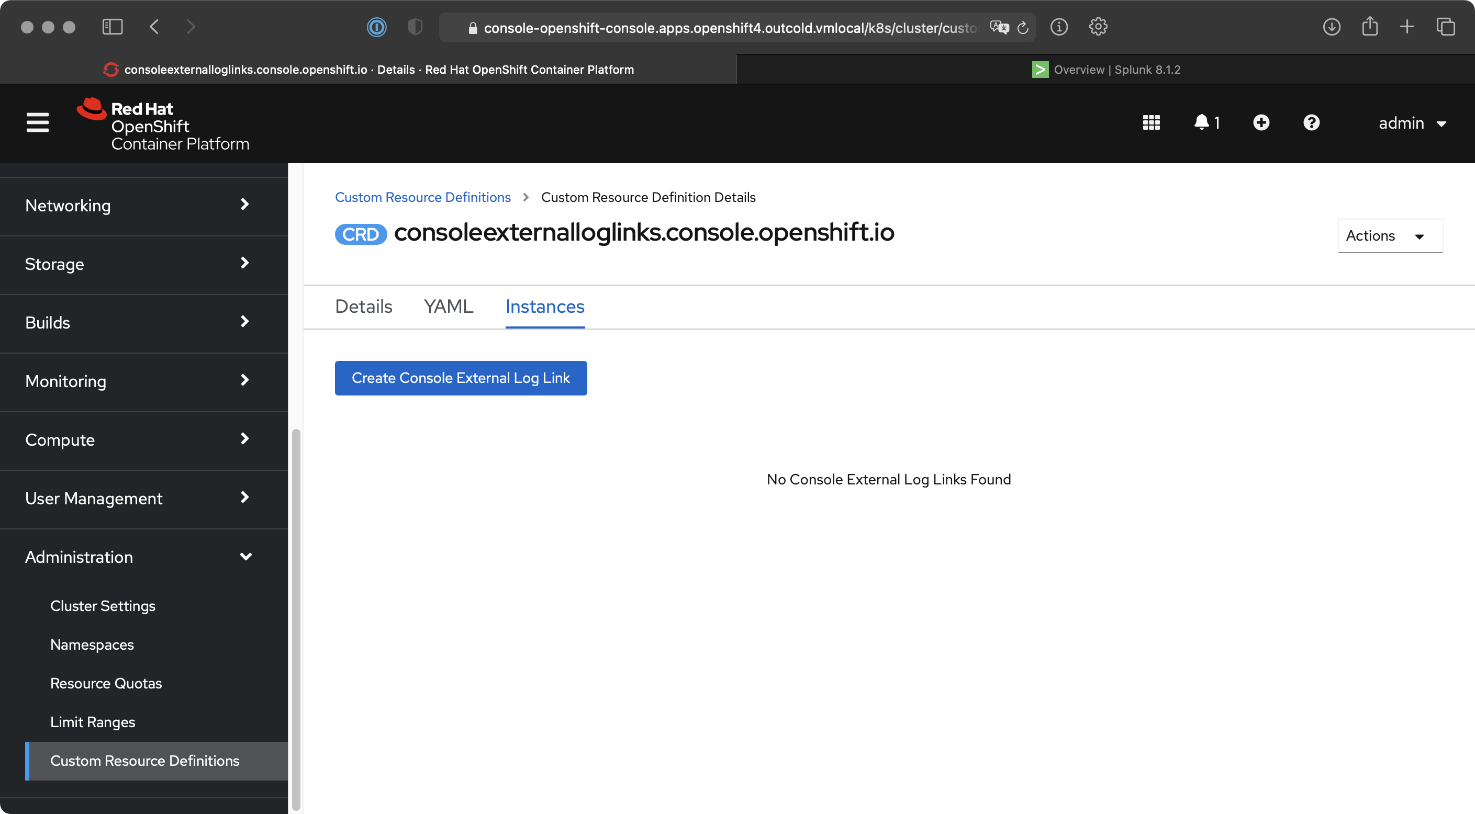The image size is (1475, 814).
Task: Expand the Monitoring section
Action: click(144, 381)
